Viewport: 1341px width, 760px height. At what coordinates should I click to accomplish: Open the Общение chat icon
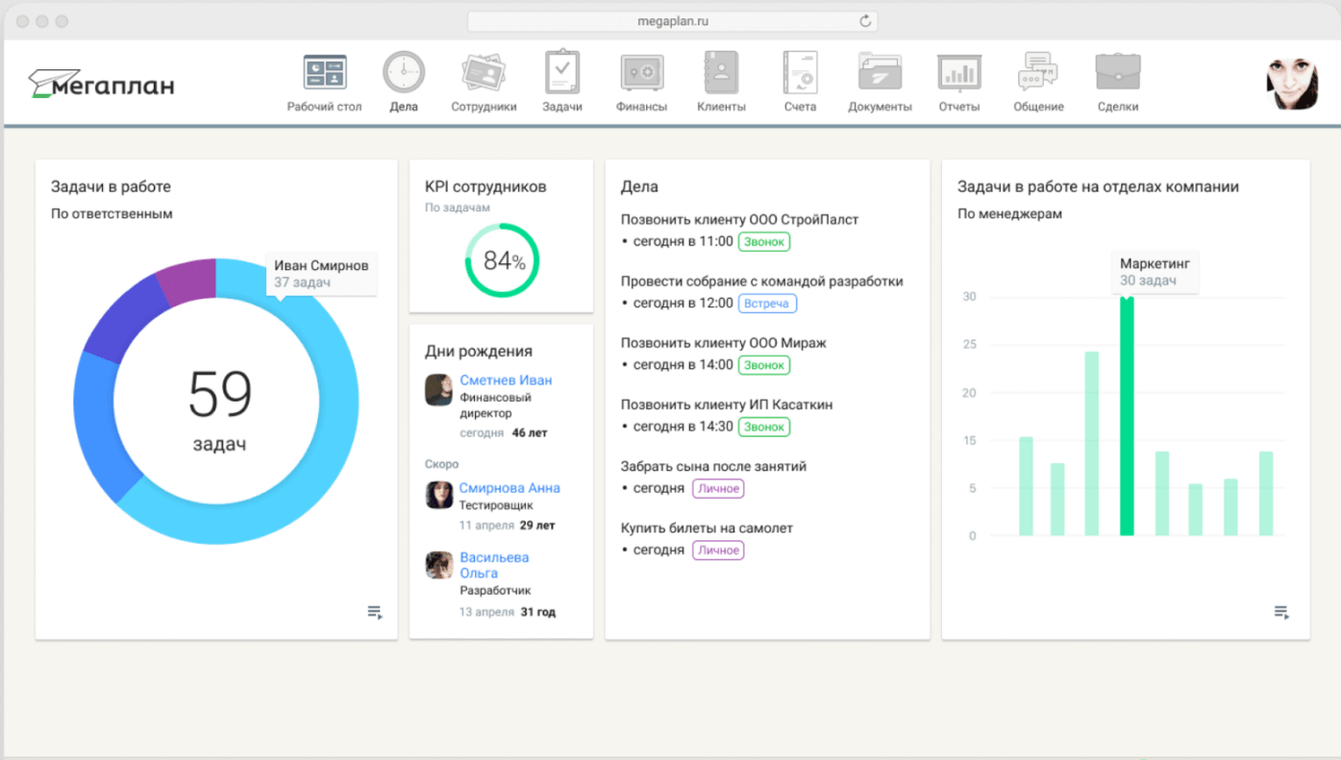click(1037, 72)
